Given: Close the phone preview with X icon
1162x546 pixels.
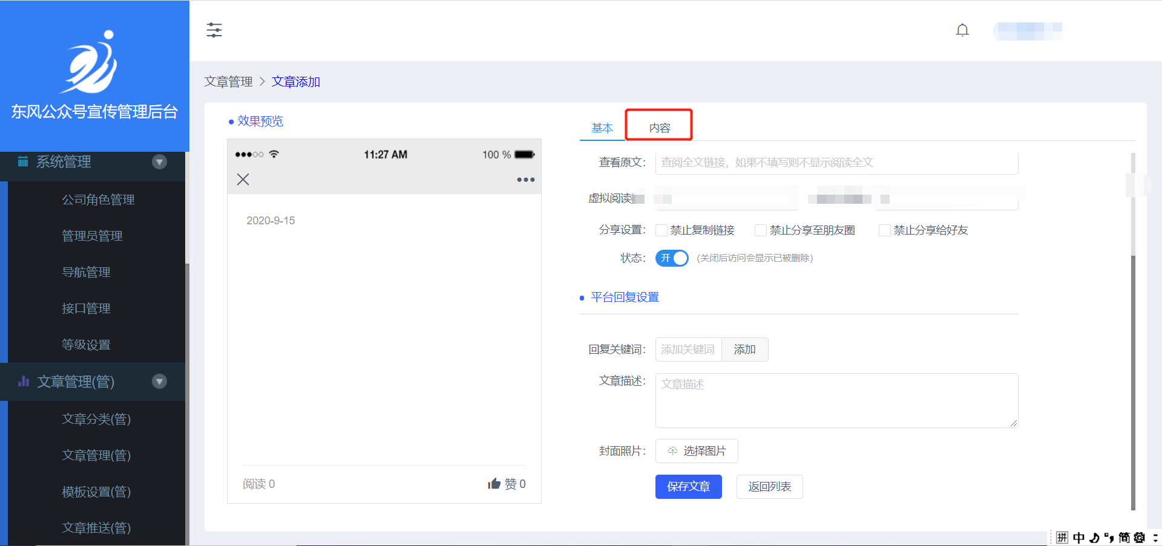Looking at the screenshot, I should (x=243, y=180).
